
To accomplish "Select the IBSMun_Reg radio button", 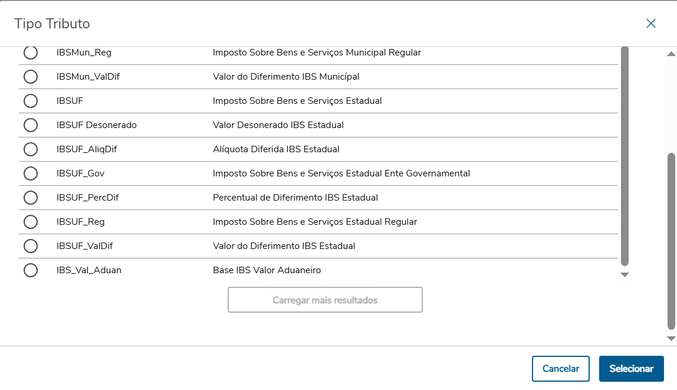I will click(31, 53).
